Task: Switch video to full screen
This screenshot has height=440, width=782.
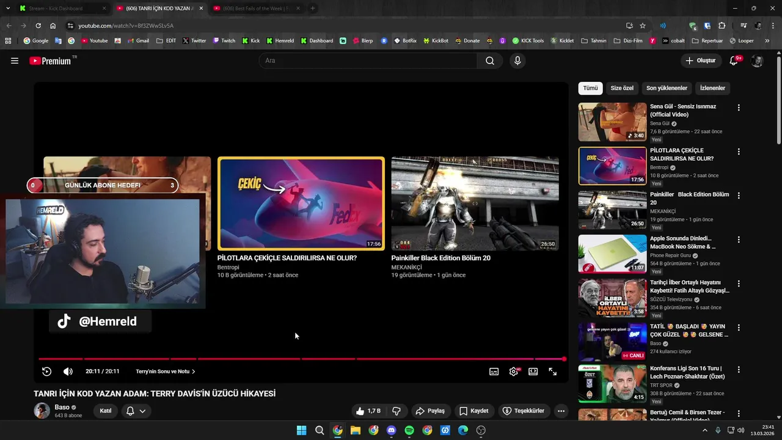Action: pyautogui.click(x=552, y=372)
